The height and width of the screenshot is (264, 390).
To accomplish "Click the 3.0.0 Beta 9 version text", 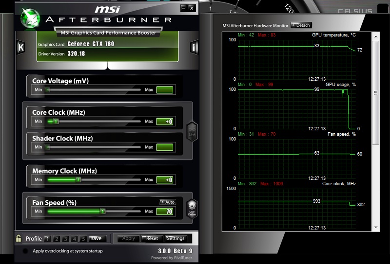I will [x=175, y=250].
